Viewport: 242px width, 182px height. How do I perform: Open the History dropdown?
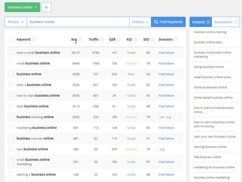tap(140, 22)
